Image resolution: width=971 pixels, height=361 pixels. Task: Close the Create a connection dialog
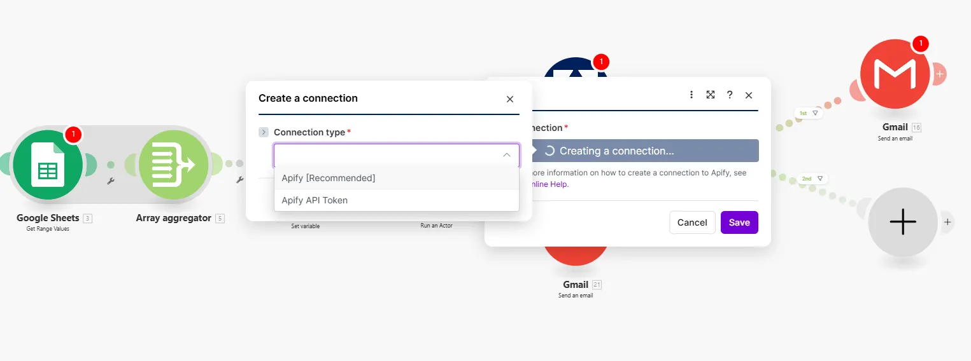[x=510, y=99]
